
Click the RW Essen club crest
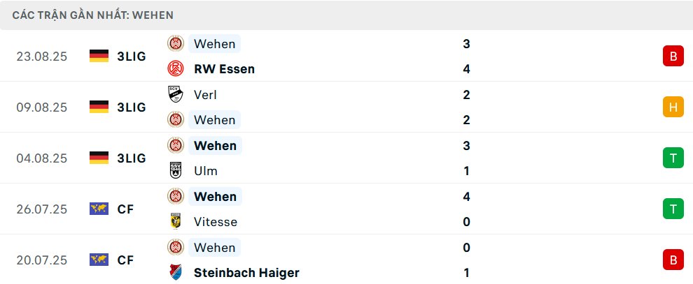(174, 68)
